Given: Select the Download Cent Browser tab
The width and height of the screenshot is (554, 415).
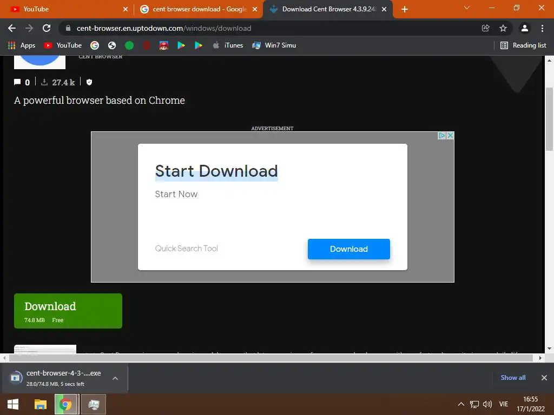Looking at the screenshot, I should (x=324, y=9).
